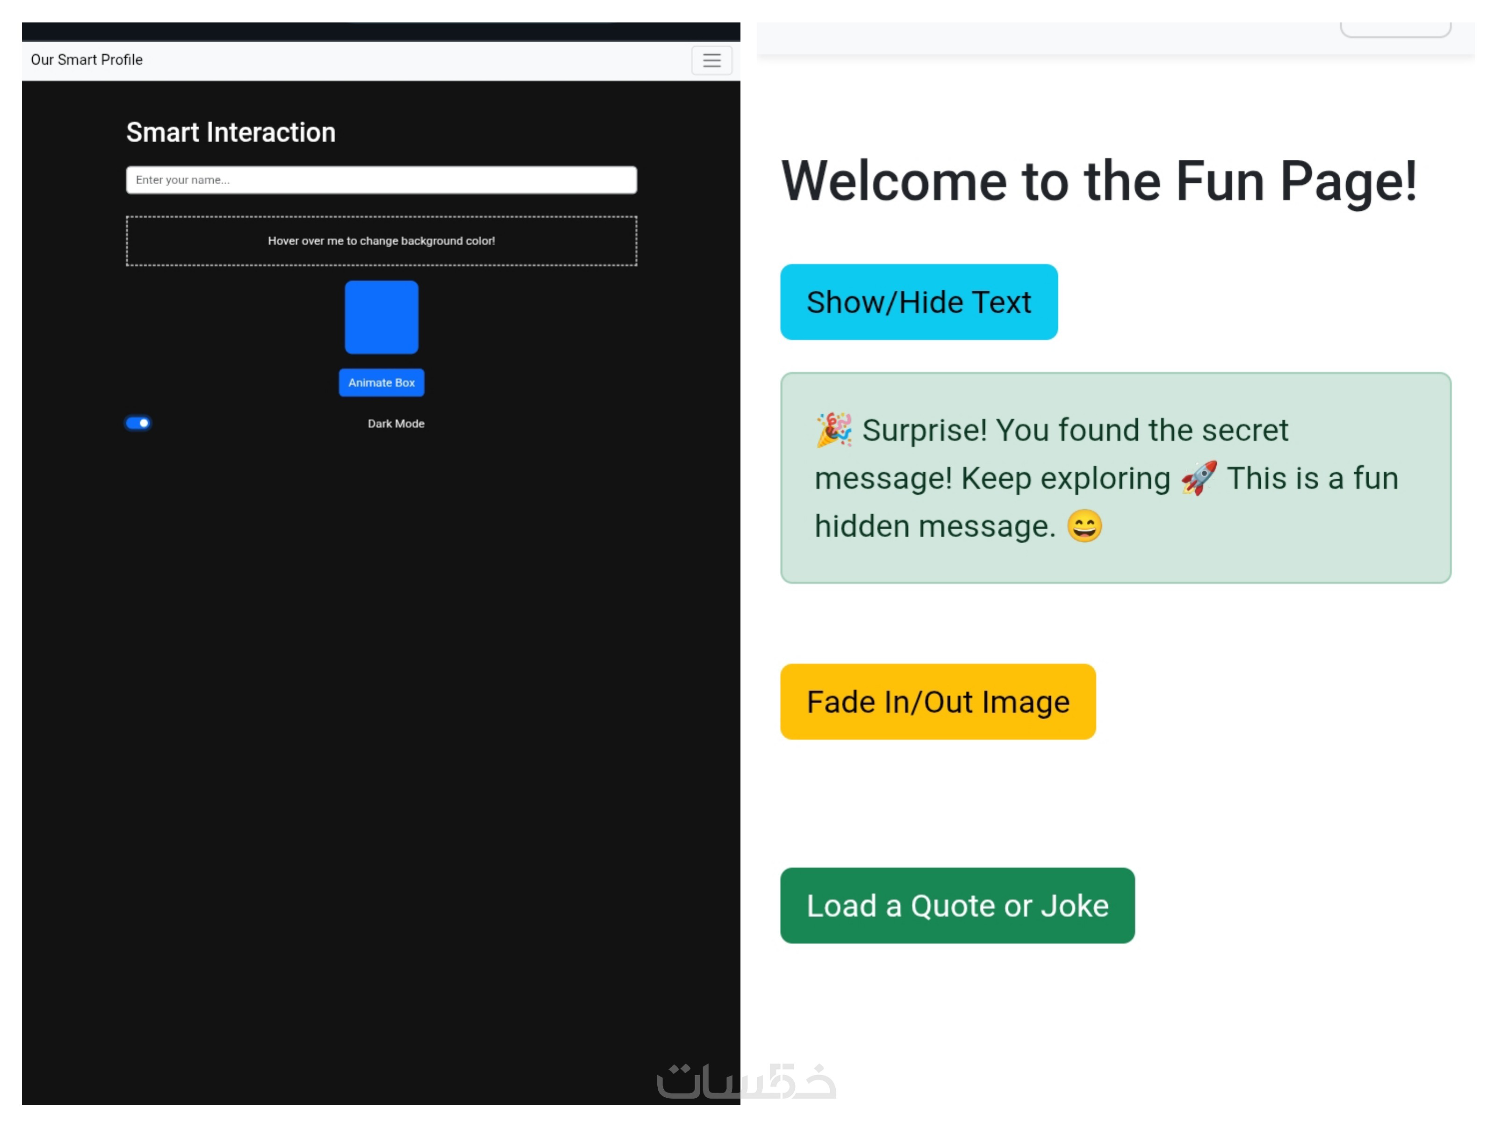Click the party popper emoji

833,430
